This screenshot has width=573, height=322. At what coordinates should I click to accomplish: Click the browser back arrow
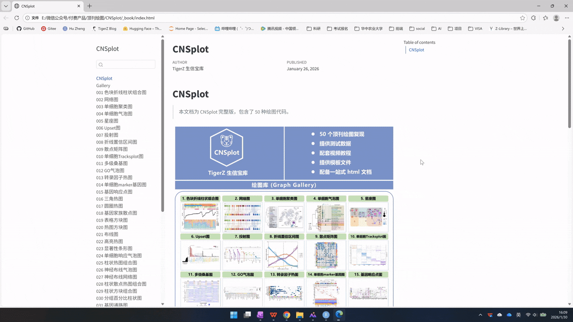[6, 18]
